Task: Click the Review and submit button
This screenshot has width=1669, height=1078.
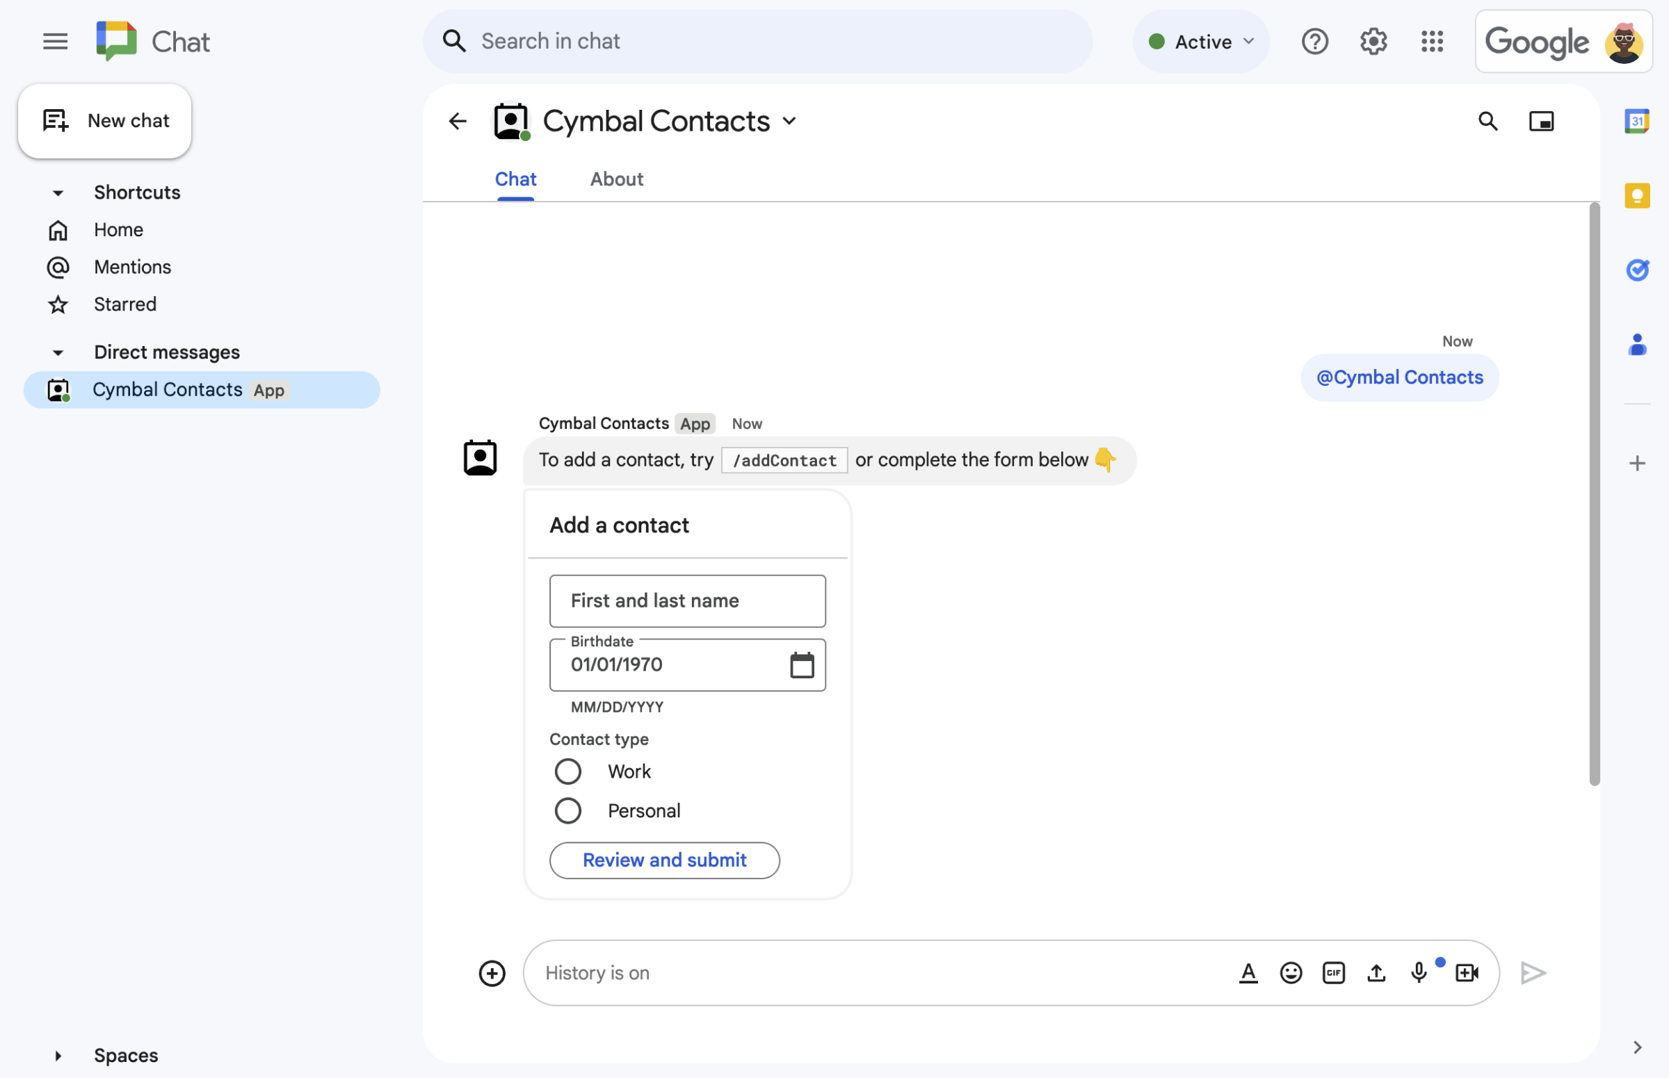Action: coord(664,859)
